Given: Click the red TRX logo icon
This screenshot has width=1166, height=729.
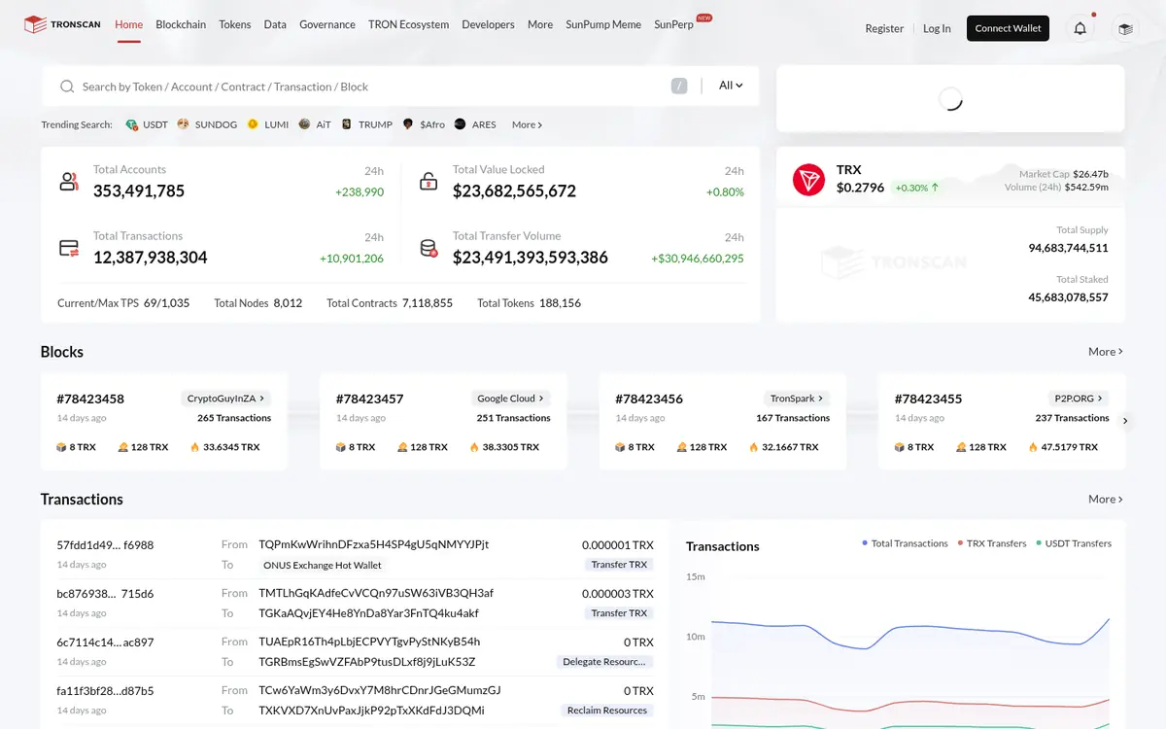Looking at the screenshot, I should pos(808,180).
